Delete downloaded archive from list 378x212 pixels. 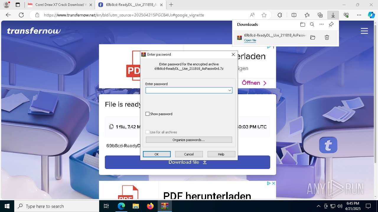tap(327, 37)
